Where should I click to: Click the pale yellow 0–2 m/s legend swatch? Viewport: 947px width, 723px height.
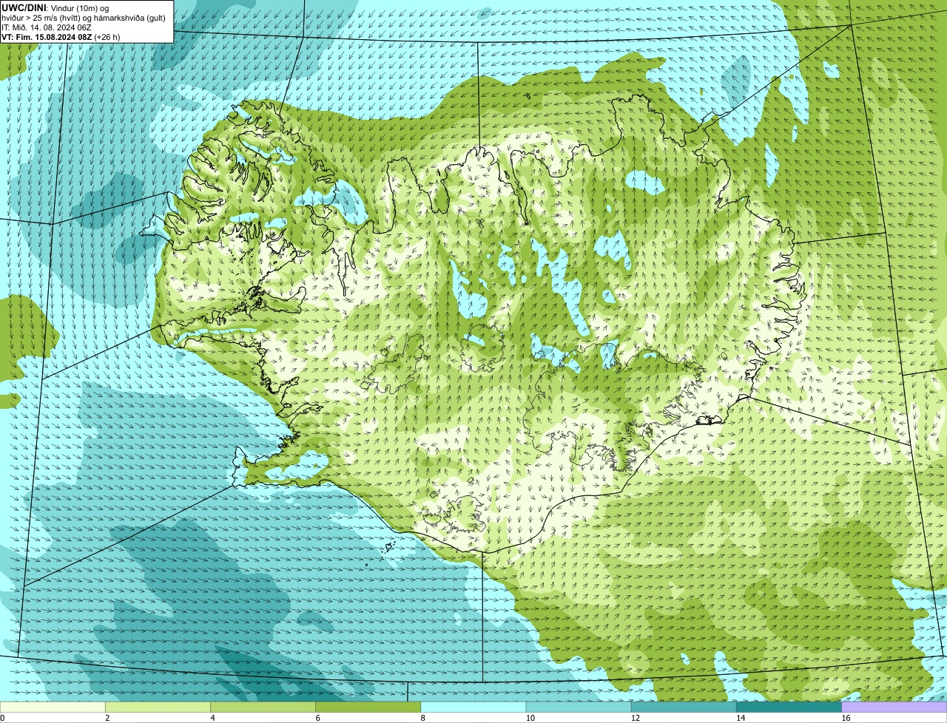[x=53, y=707]
